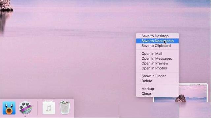Viewport: 211px width, 118px height.
Task: Open the Trash from the Dock
Action: point(65,108)
